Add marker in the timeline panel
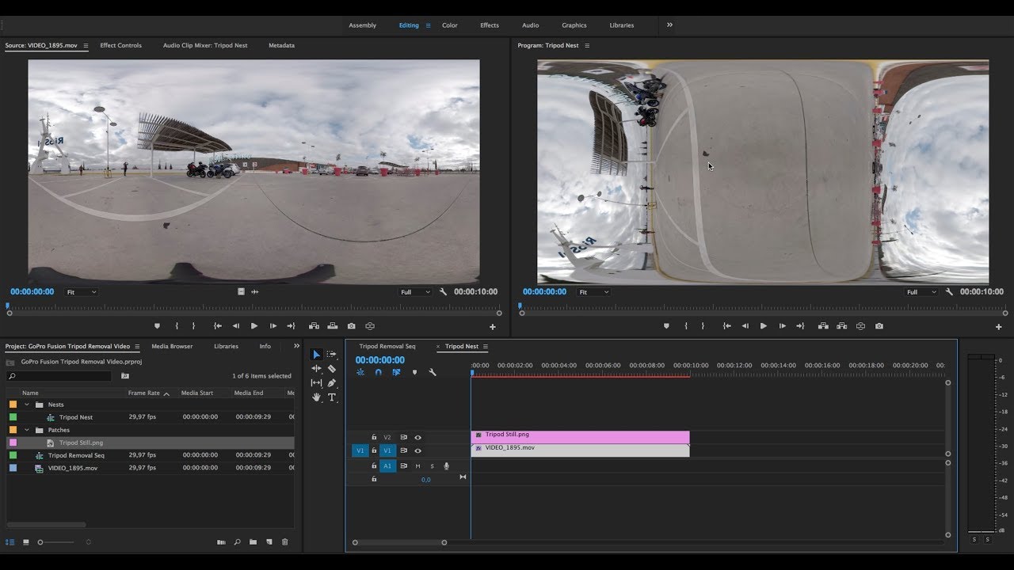This screenshot has height=570, width=1014. click(414, 372)
